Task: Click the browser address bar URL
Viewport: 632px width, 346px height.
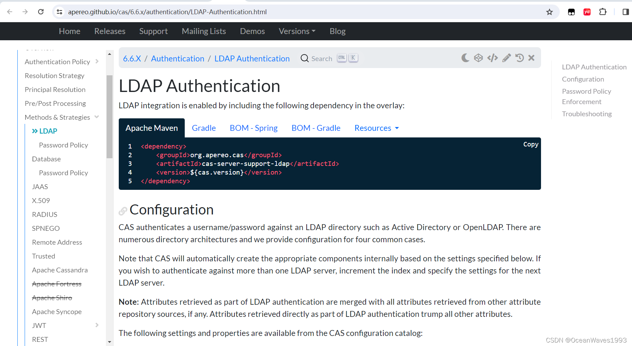Action: click(x=167, y=12)
